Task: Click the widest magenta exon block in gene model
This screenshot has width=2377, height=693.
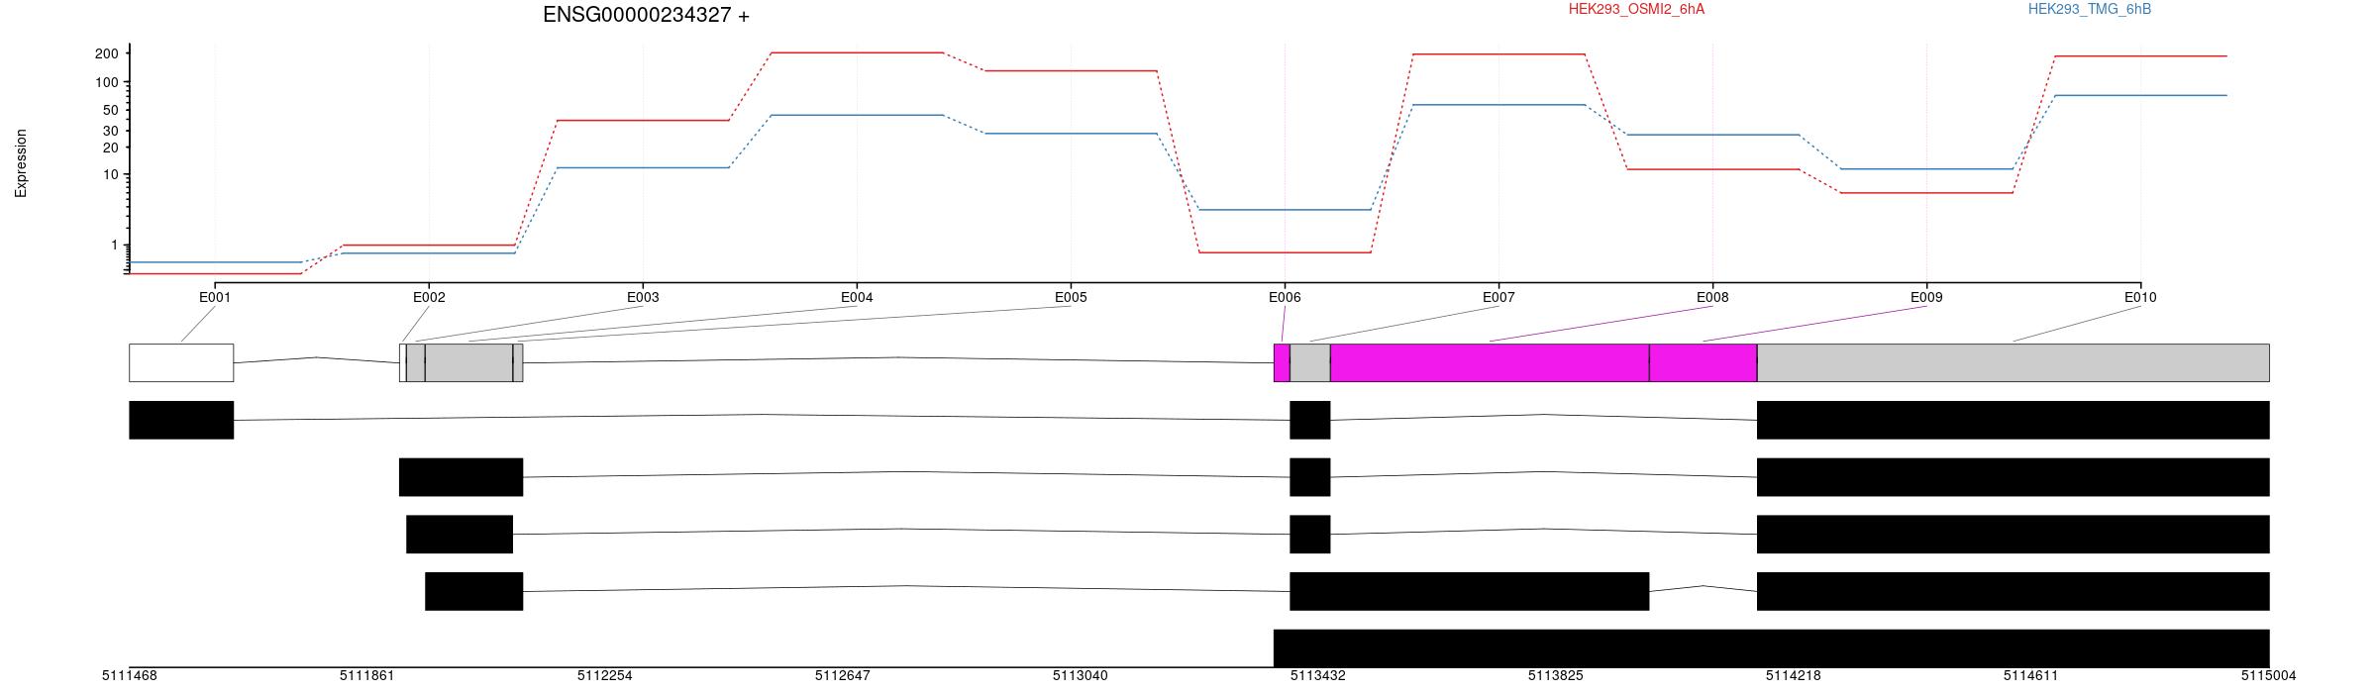Action: coord(1490,362)
